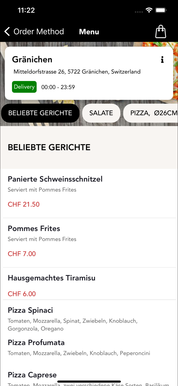This screenshot has height=386, width=178.
Task: Switch to the SALATE category
Action: [101, 113]
